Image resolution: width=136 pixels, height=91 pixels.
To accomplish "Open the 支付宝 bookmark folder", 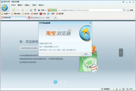I will click(x=26, y=14).
